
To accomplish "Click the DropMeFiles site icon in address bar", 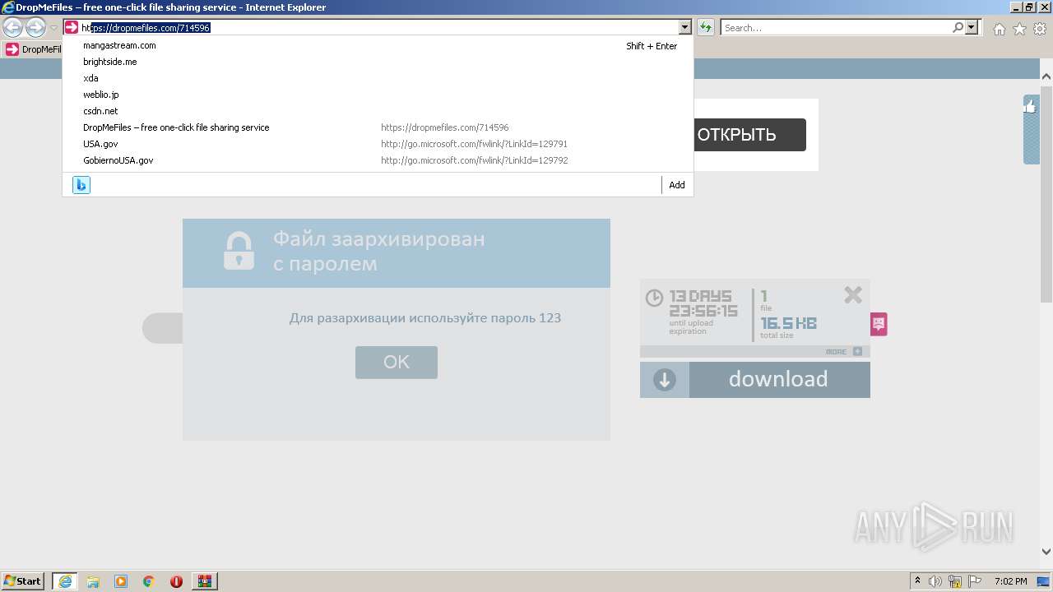I will click(72, 27).
